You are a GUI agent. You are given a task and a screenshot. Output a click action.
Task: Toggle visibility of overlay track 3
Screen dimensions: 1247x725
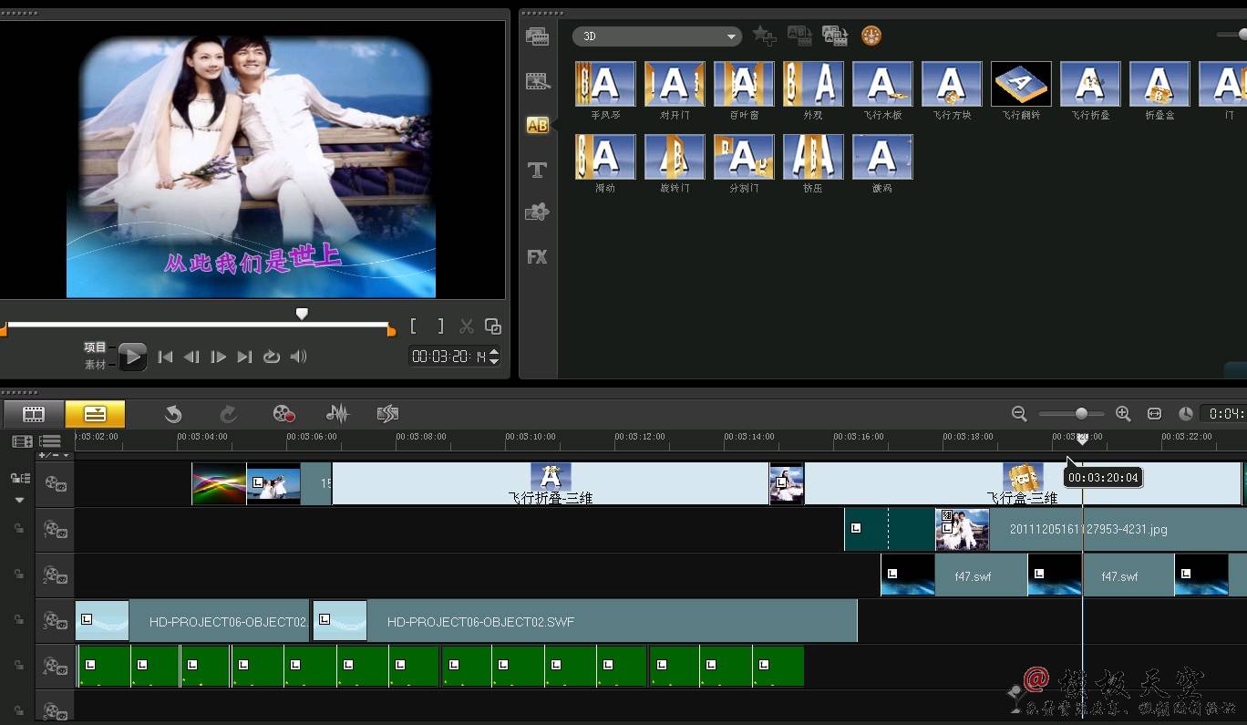point(56,621)
